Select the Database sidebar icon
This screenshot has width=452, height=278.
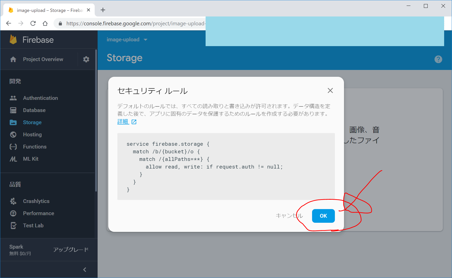pyautogui.click(x=13, y=110)
